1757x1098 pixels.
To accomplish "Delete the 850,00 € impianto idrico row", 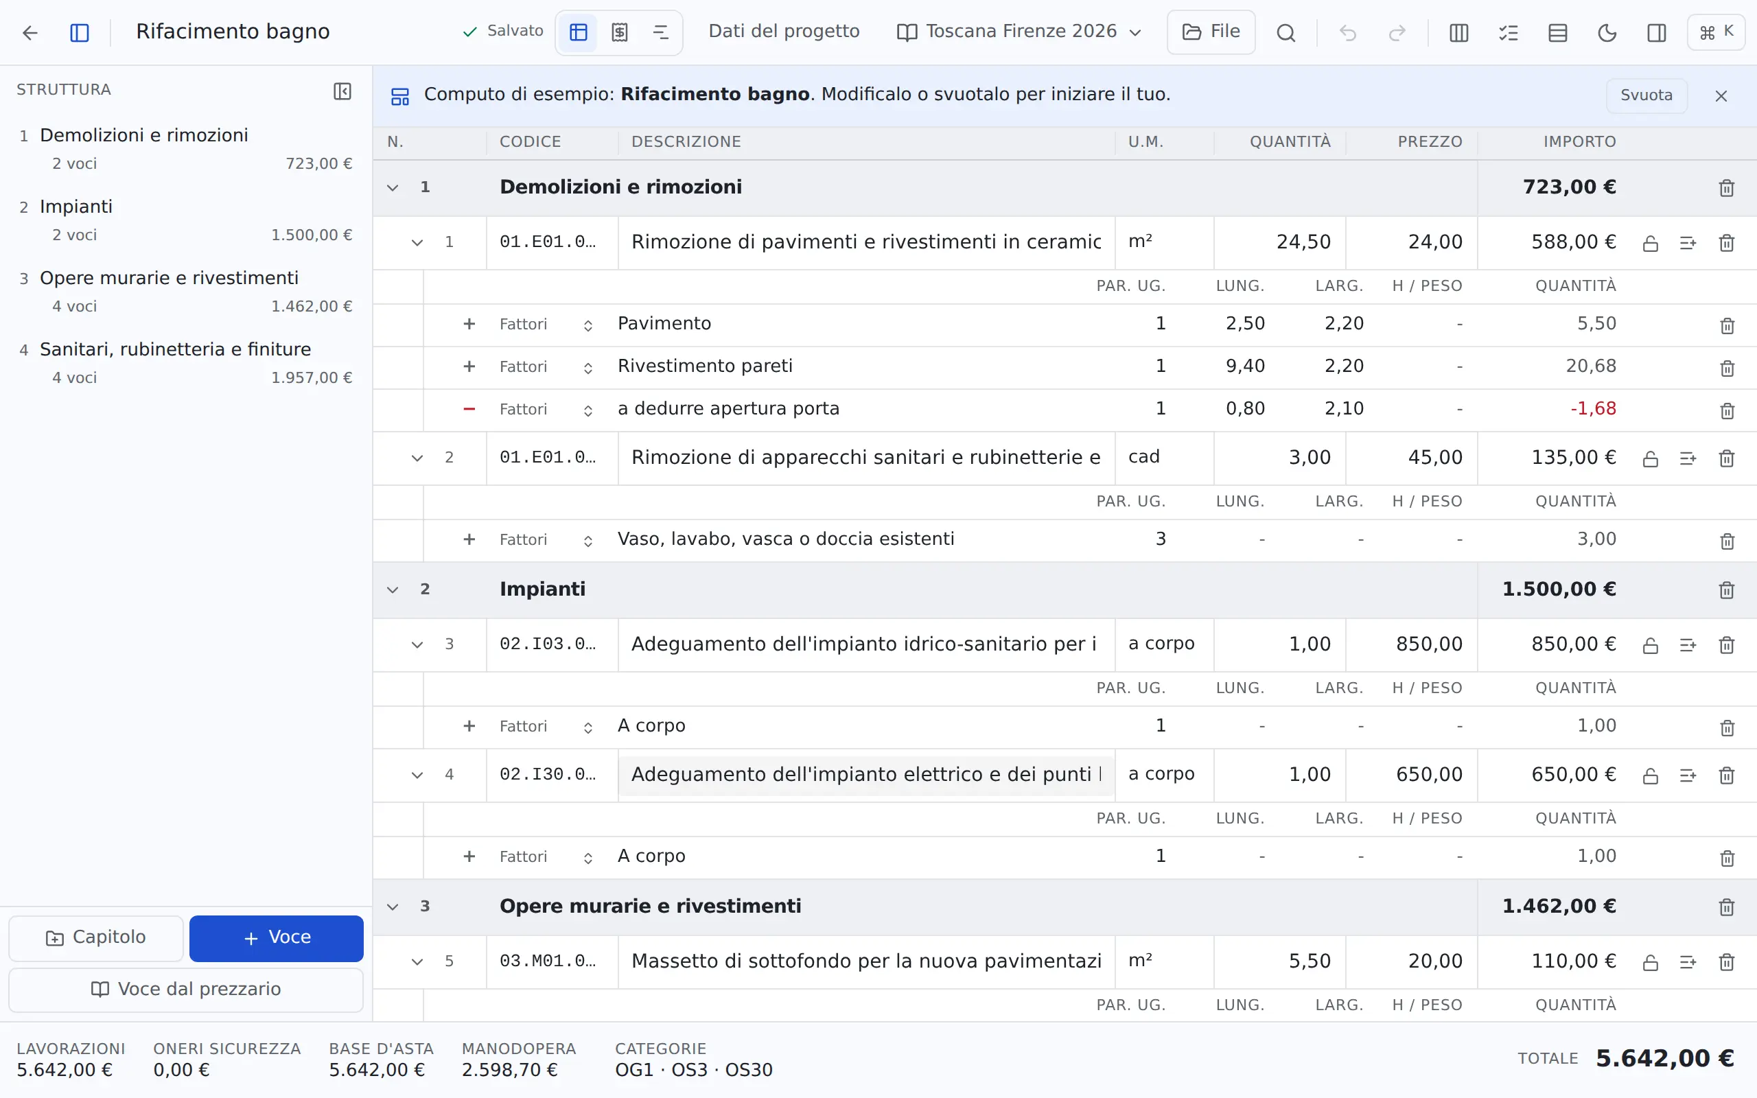I will (x=1727, y=645).
